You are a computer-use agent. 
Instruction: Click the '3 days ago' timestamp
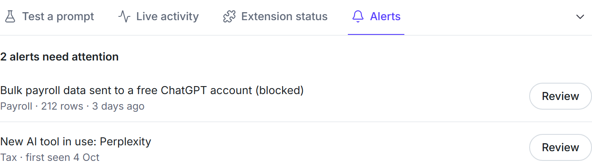coord(118,106)
